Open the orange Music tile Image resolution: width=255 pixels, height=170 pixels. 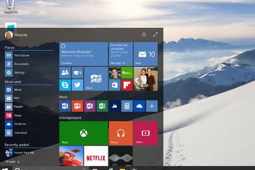click(121, 133)
